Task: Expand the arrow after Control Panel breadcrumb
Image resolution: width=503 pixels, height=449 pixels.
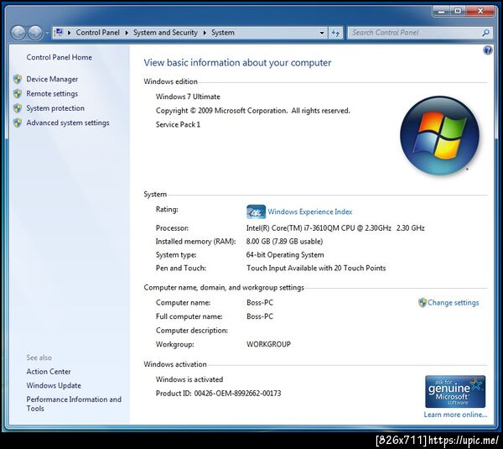Action: pyautogui.click(x=127, y=33)
